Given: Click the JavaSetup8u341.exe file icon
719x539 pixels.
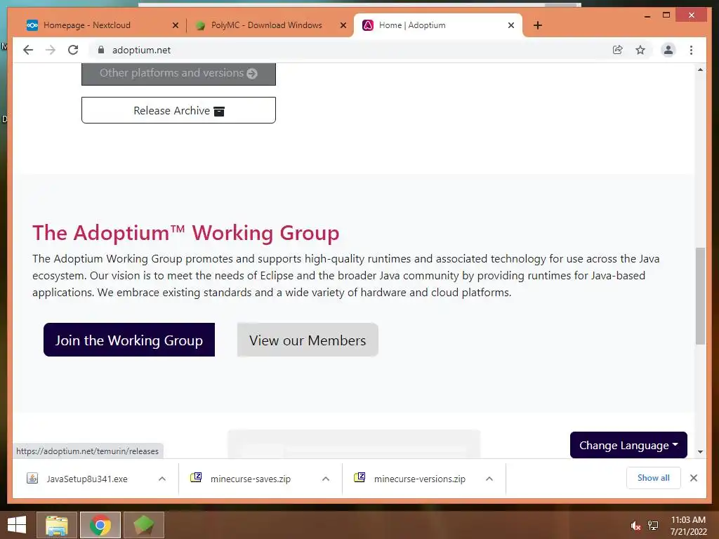Looking at the screenshot, I should coord(32,479).
